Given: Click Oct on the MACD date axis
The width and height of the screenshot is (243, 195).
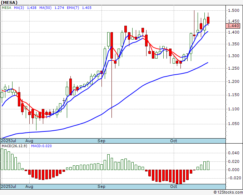Looking at the screenshot, I should pos(174,186).
